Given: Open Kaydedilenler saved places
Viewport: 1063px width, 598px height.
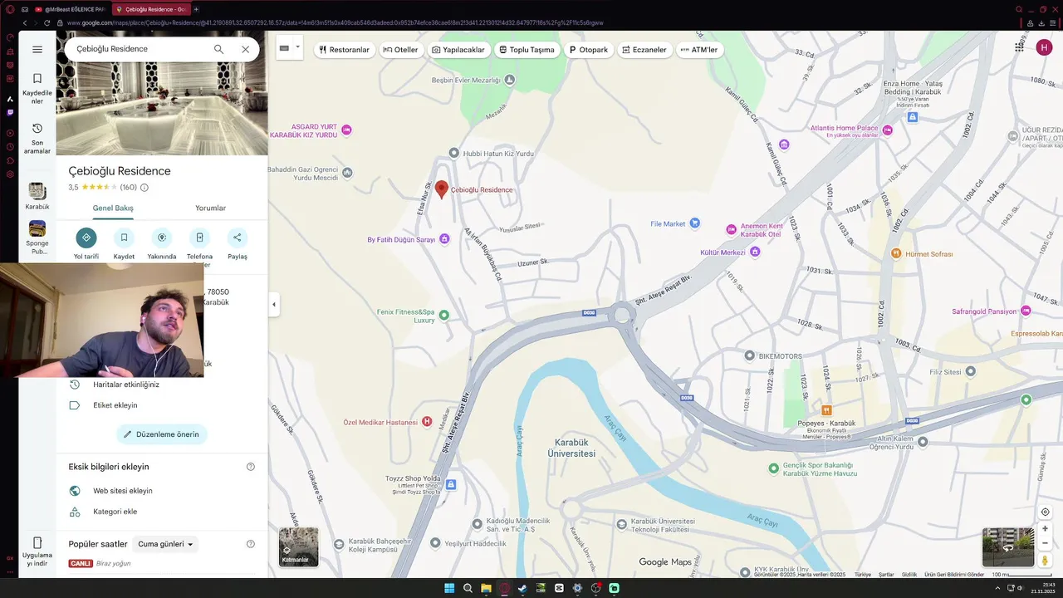Looking at the screenshot, I should [x=37, y=88].
